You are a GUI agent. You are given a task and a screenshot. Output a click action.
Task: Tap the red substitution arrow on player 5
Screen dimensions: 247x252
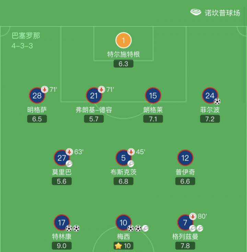click(x=131, y=152)
